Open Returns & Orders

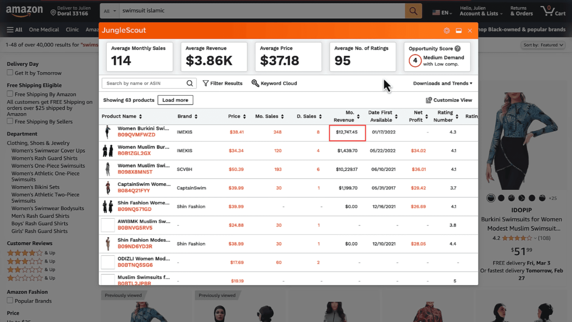coord(521,11)
